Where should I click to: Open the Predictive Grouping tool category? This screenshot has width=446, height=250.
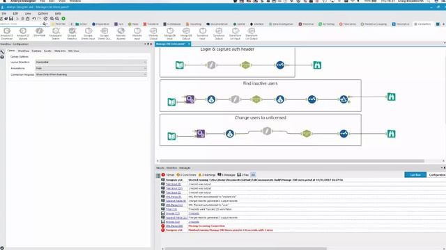[x=374, y=24]
